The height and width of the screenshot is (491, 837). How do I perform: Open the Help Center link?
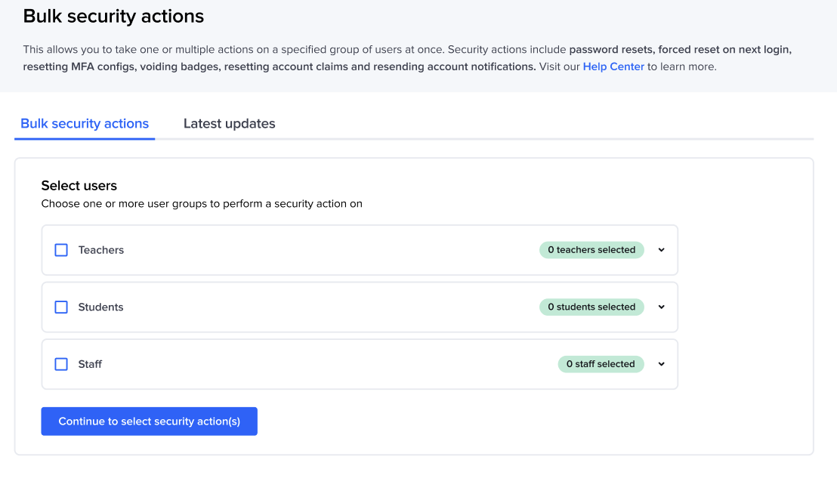coord(613,66)
